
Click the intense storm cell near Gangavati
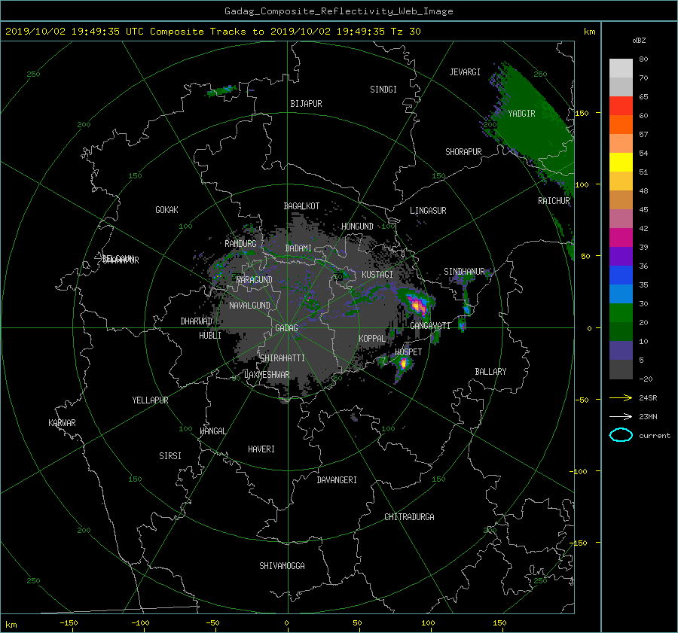coord(417,305)
